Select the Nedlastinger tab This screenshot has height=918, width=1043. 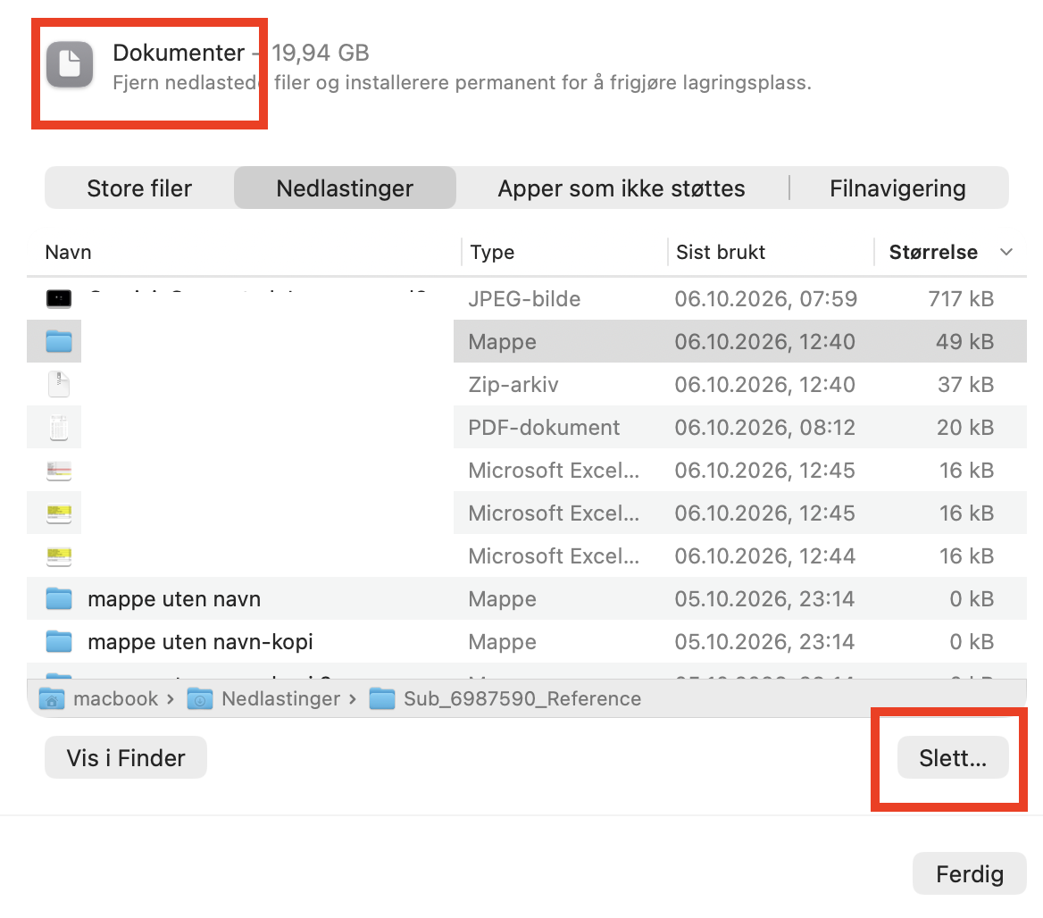[345, 188]
